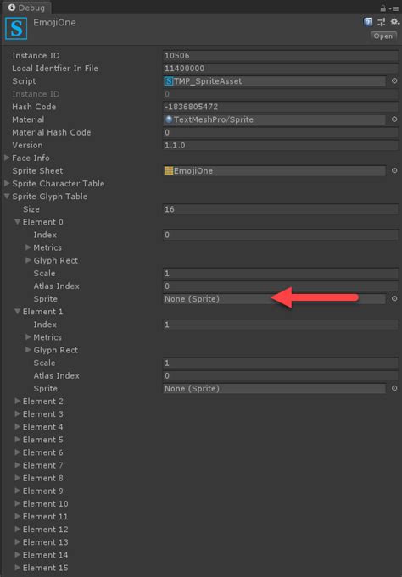Expand Element 6

(x=17, y=452)
